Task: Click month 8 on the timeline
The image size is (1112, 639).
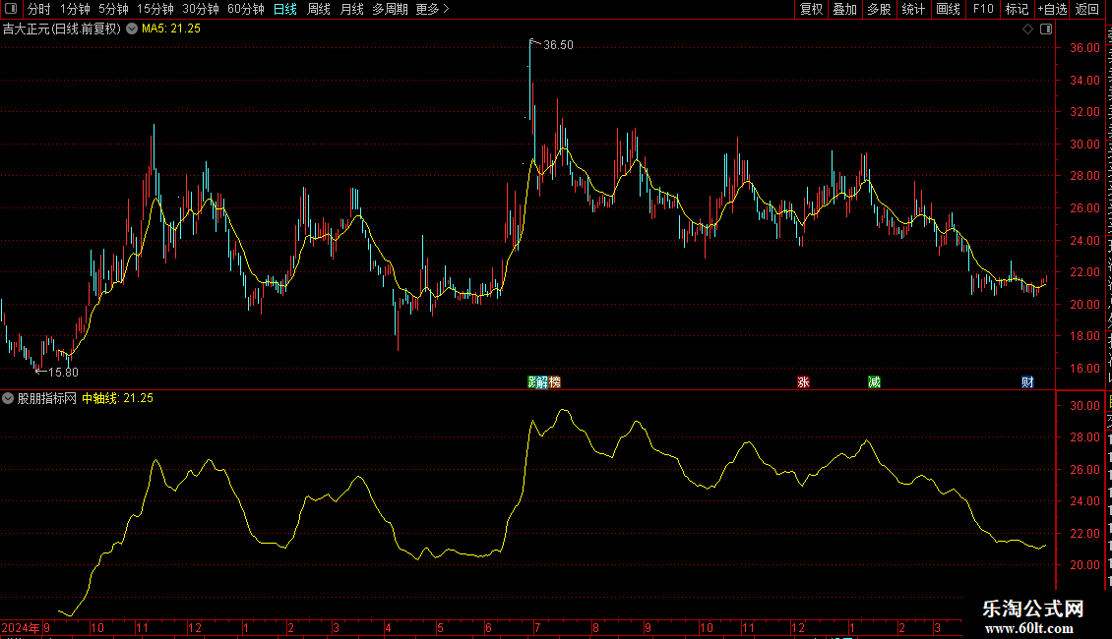Action: [x=595, y=627]
